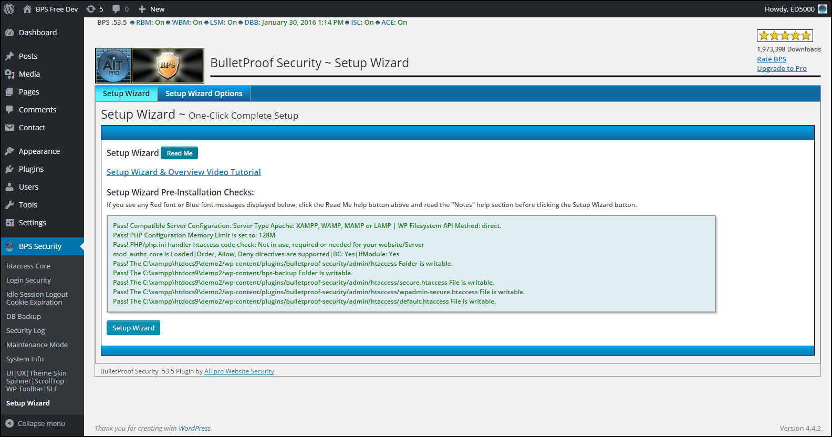832x437 pixels.
Task: Open the updates icon showing 5
Action: pos(91,9)
